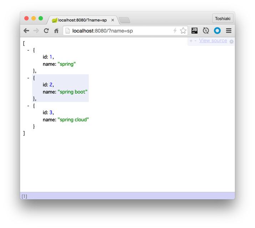
Task: Select the localhost:8080/?name=sp tab
Action: click(x=82, y=20)
